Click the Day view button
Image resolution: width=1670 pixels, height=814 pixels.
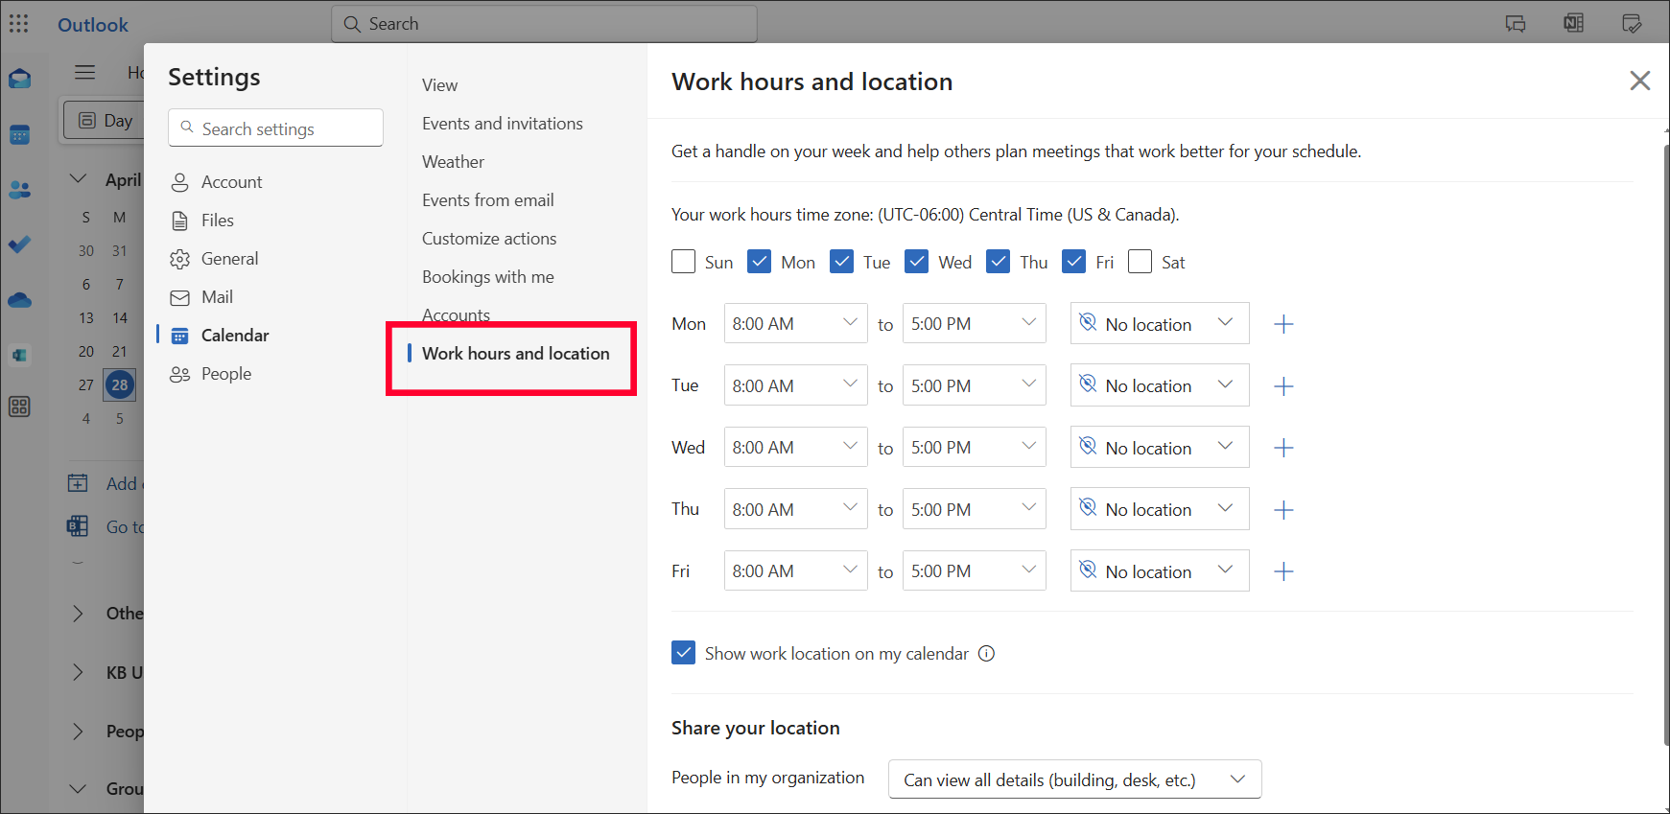pos(105,120)
